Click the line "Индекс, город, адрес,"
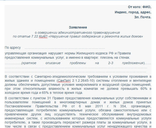The width and height of the screenshot is (156, 128). (133, 12)
